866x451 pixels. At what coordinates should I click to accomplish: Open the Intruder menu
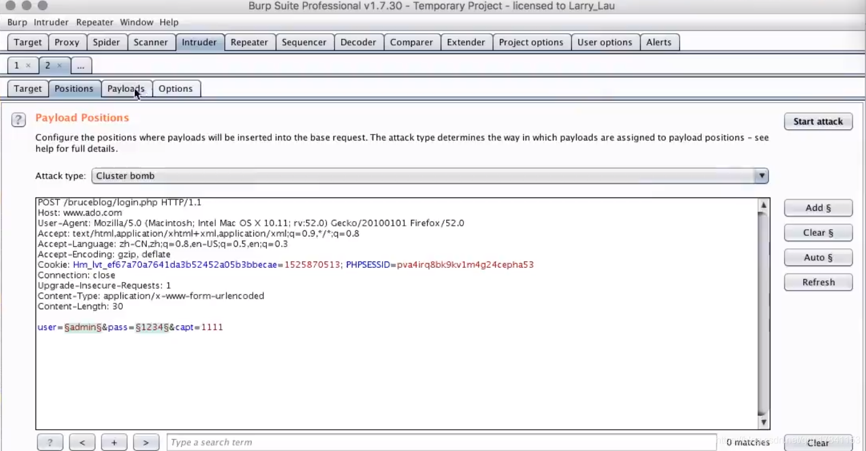click(x=51, y=23)
